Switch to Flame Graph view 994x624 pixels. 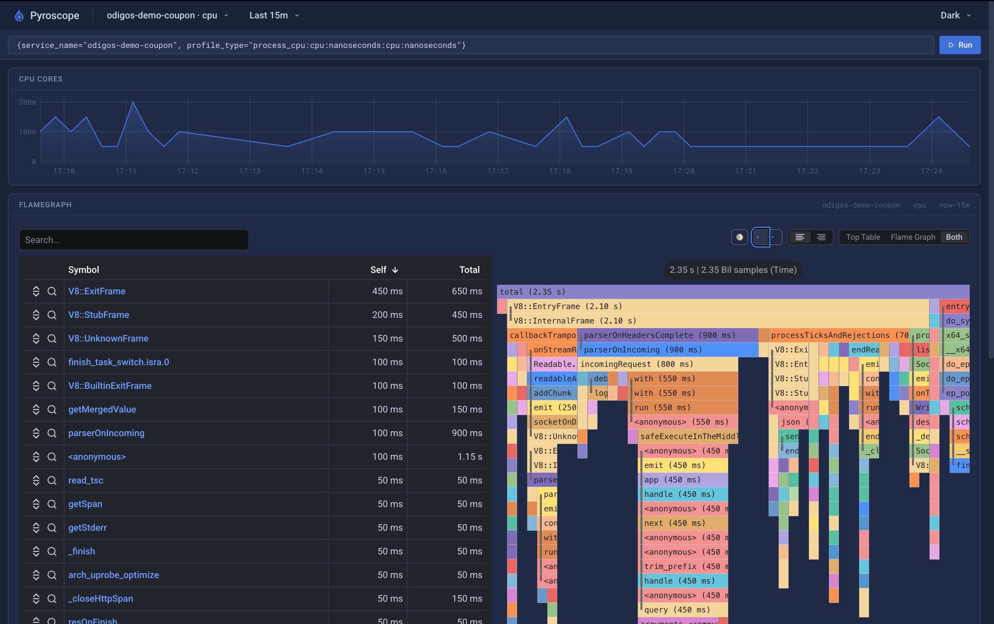pyautogui.click(x=912, y=237)
